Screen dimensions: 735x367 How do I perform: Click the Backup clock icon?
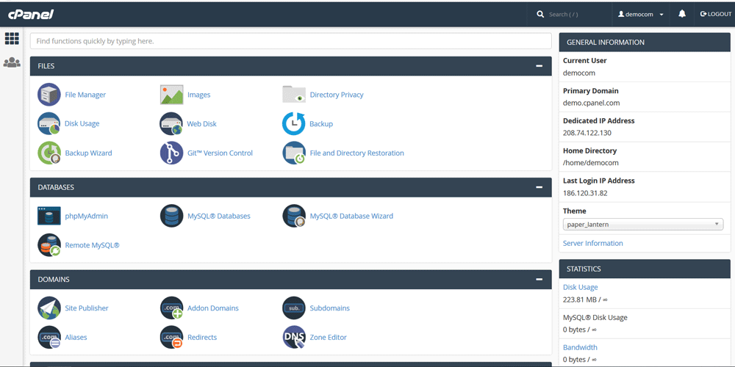click(x=294, y=123)
